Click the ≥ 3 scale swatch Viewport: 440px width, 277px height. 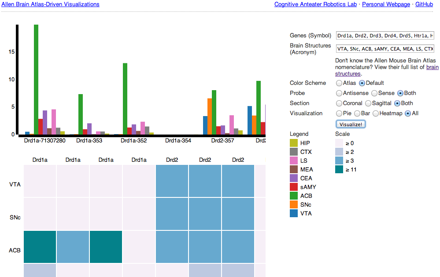[x=339, y=160]
